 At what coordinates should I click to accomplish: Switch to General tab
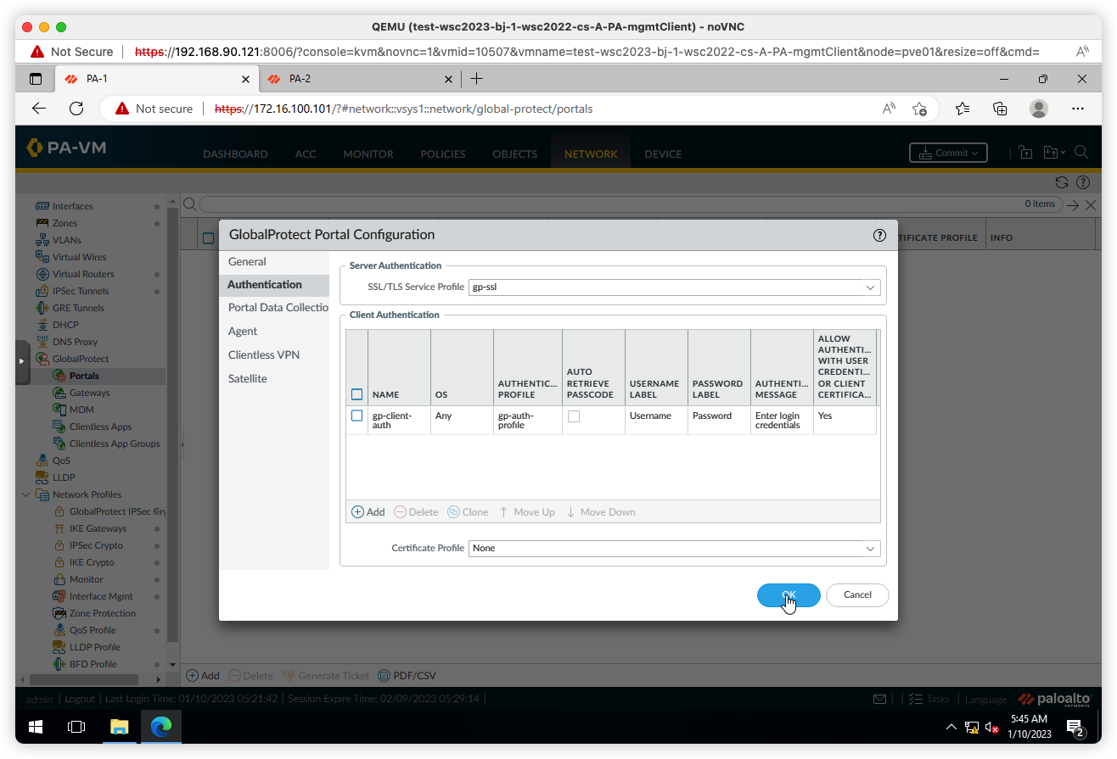[247, 262]
